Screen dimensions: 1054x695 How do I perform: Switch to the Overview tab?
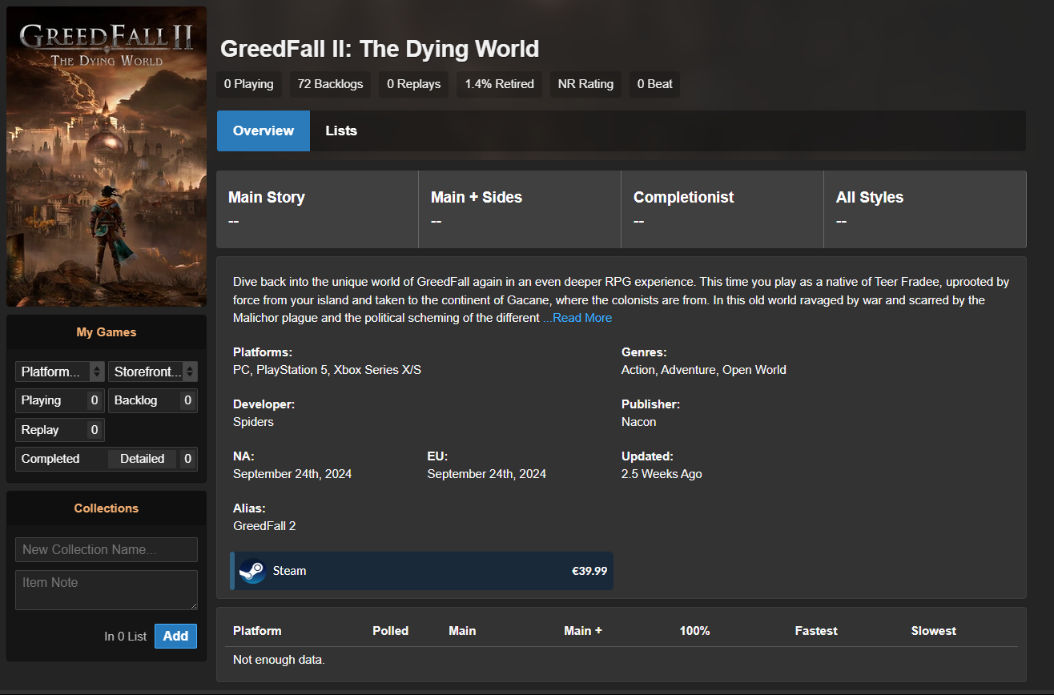pos(263,131)
